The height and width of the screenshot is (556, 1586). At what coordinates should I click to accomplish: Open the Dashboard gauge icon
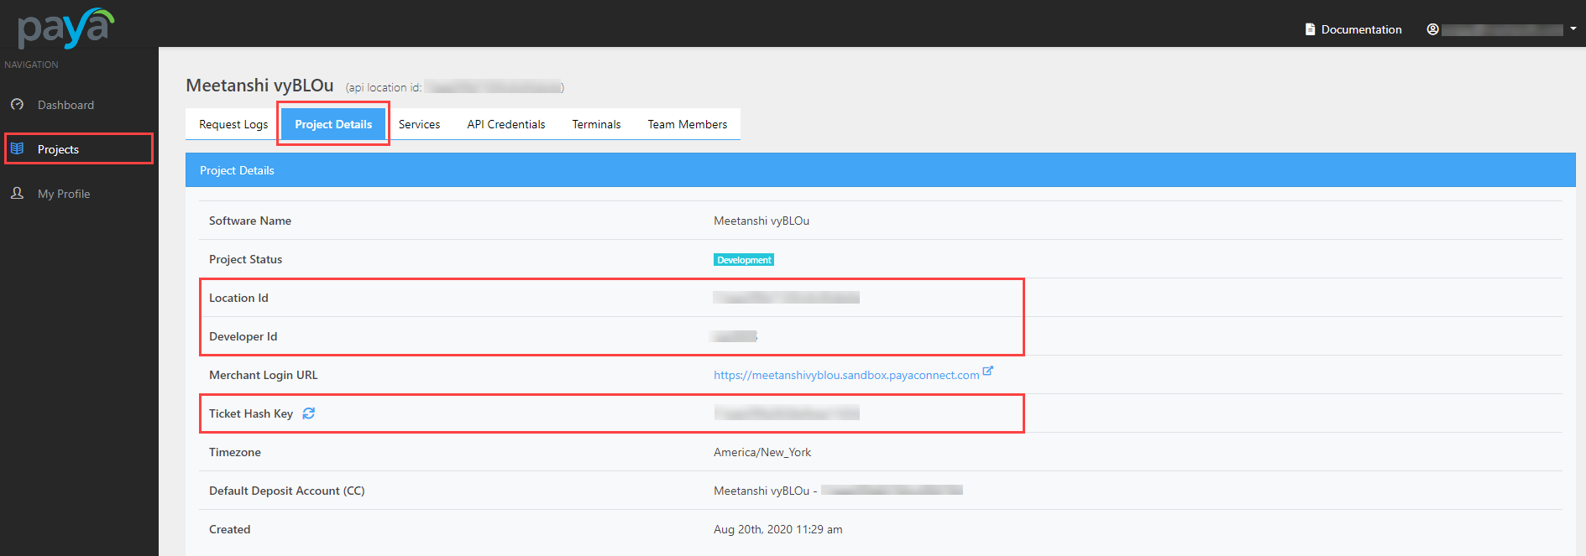(x=17, y=105)
